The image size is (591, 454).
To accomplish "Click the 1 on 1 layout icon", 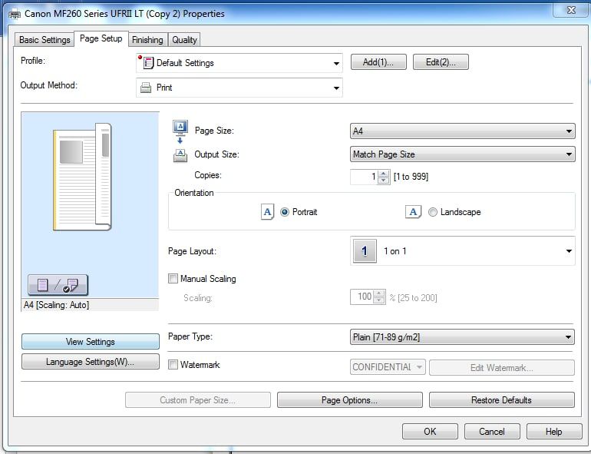I will click(365, 251).
